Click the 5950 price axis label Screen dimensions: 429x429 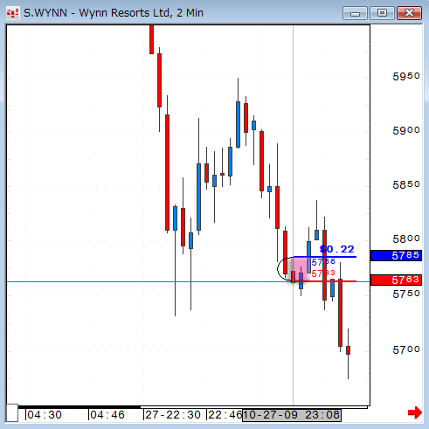click(406, 76)
